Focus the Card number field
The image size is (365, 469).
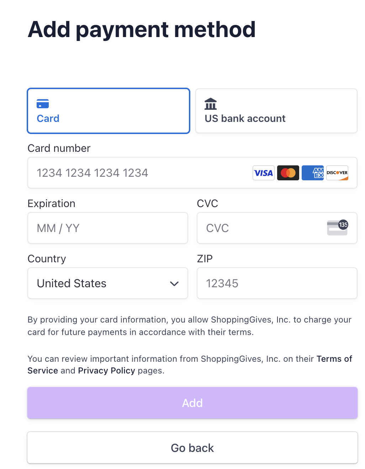[192, 173]
